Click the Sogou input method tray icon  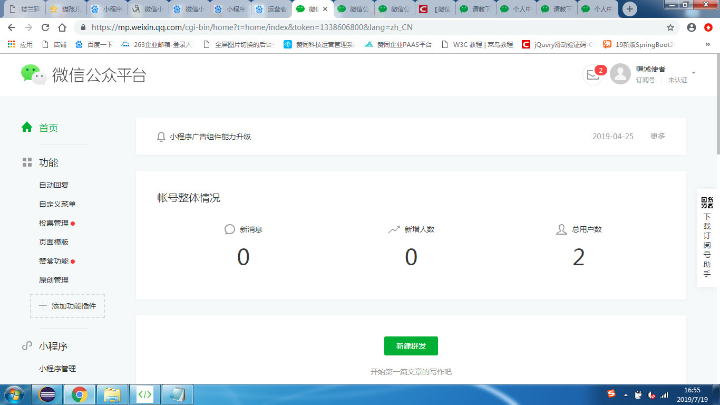611,393
